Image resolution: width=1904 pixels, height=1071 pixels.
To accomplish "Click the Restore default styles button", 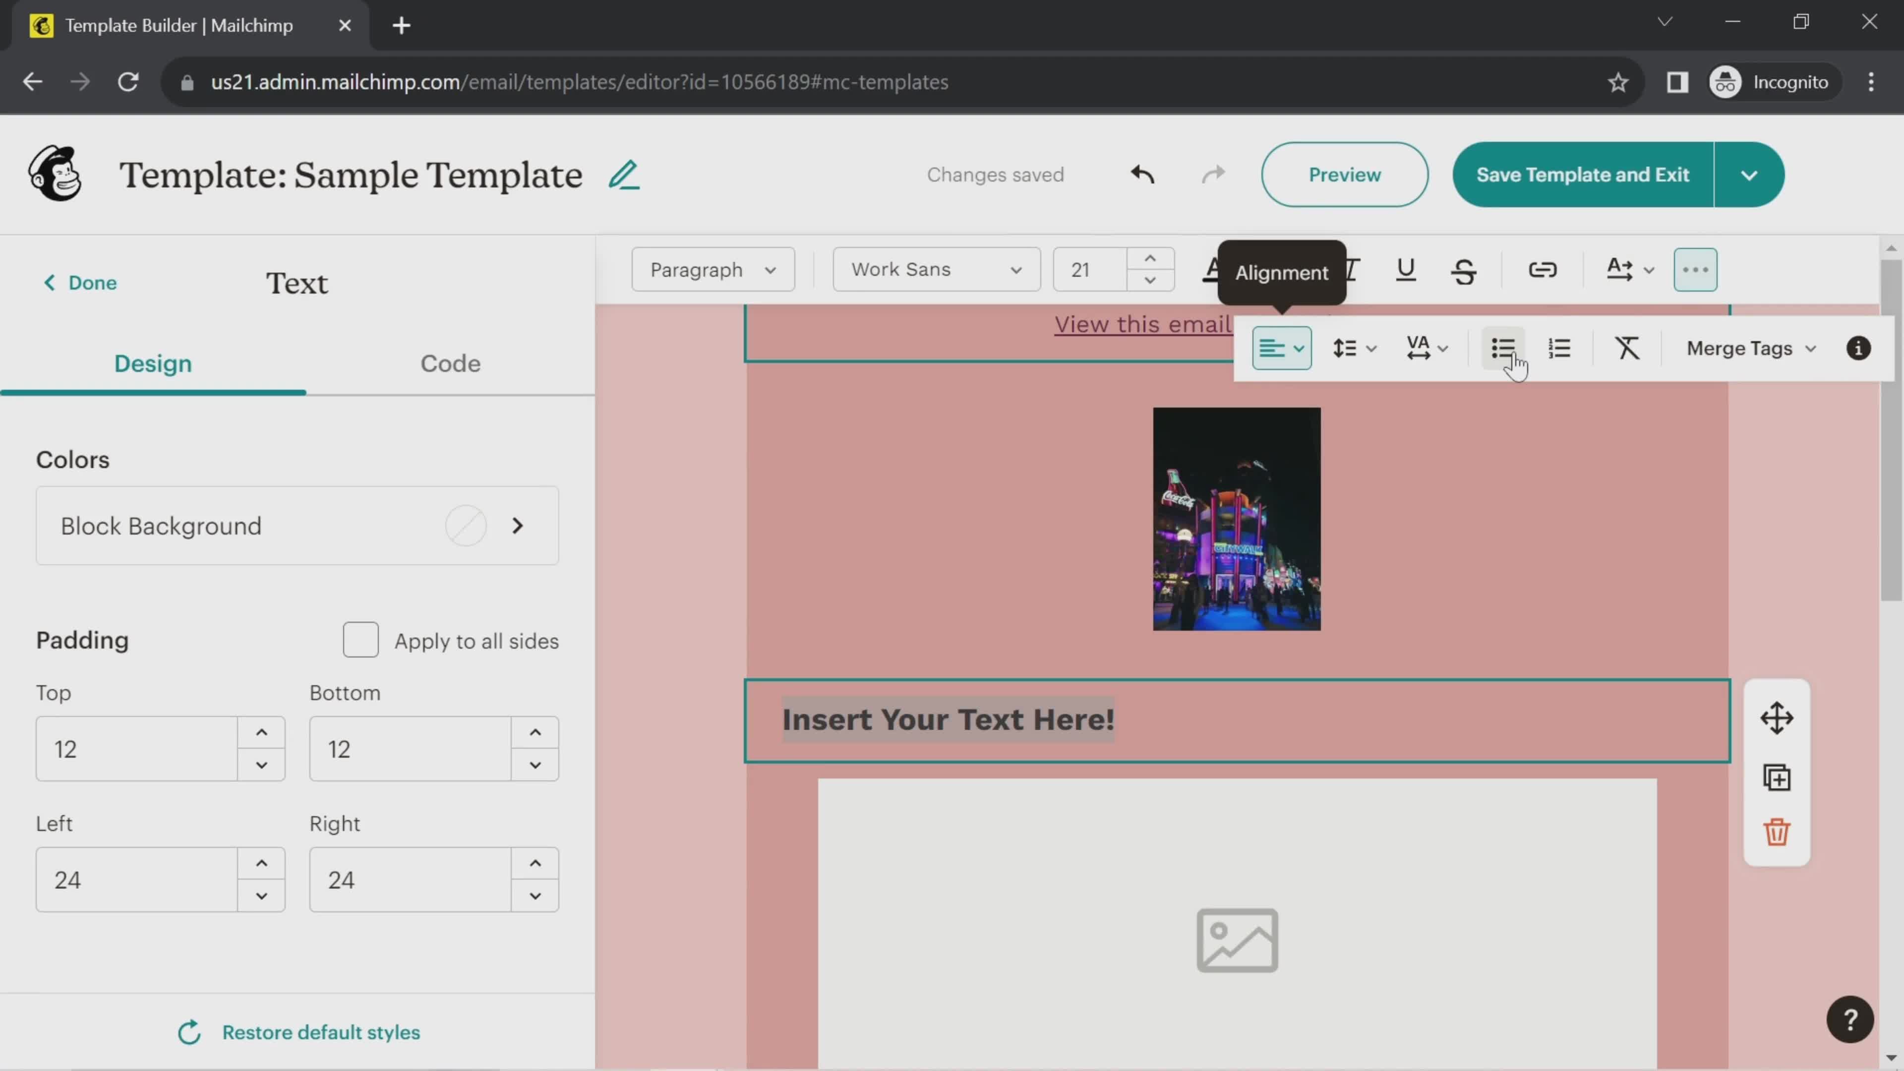I will click(298, 1032).
